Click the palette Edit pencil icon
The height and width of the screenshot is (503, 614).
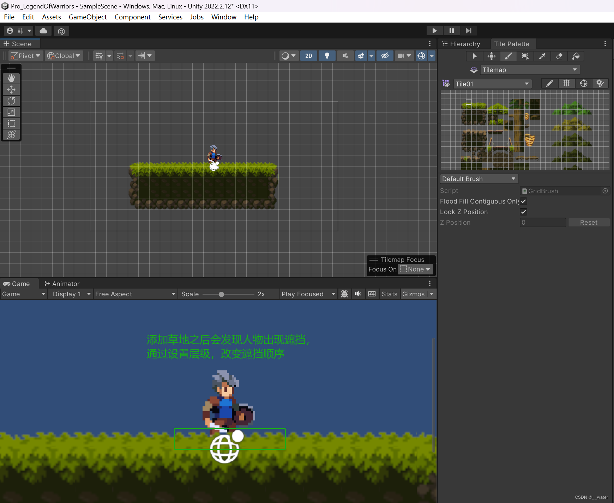549,84
